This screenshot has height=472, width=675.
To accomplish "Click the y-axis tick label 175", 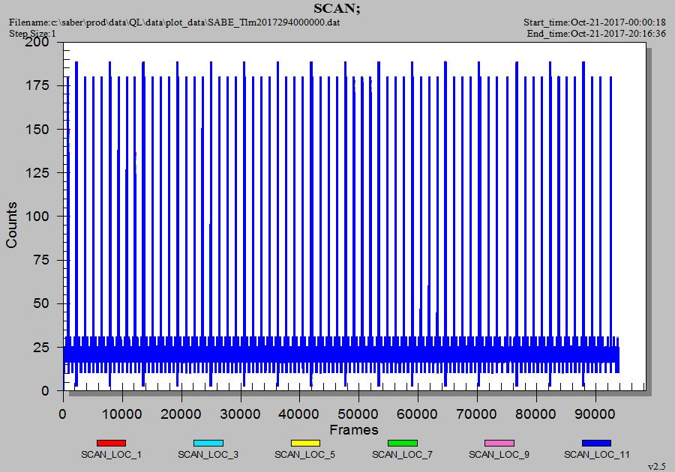I will point(37,85).
